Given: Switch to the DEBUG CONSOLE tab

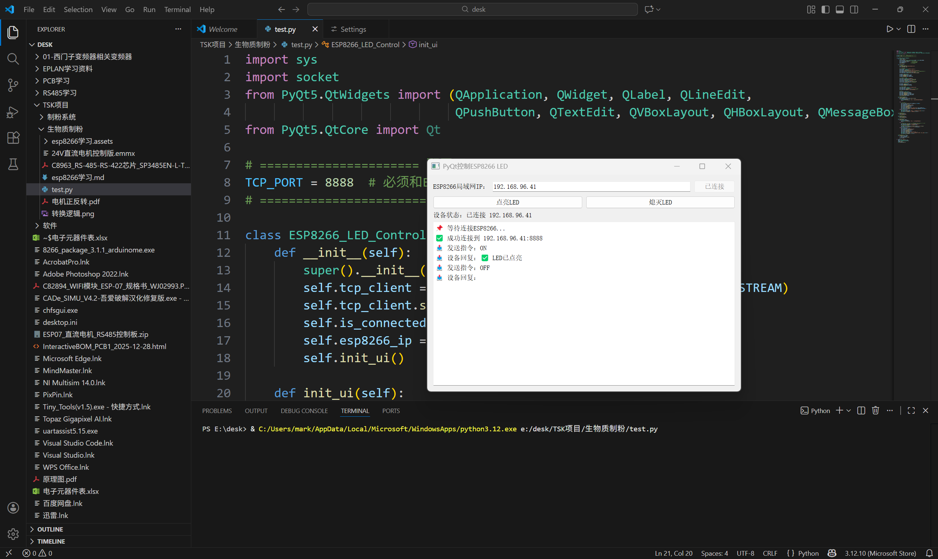Looking at the screenshot, I should 304,411.
